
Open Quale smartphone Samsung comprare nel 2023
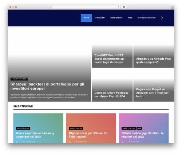(x=35, y=135)
